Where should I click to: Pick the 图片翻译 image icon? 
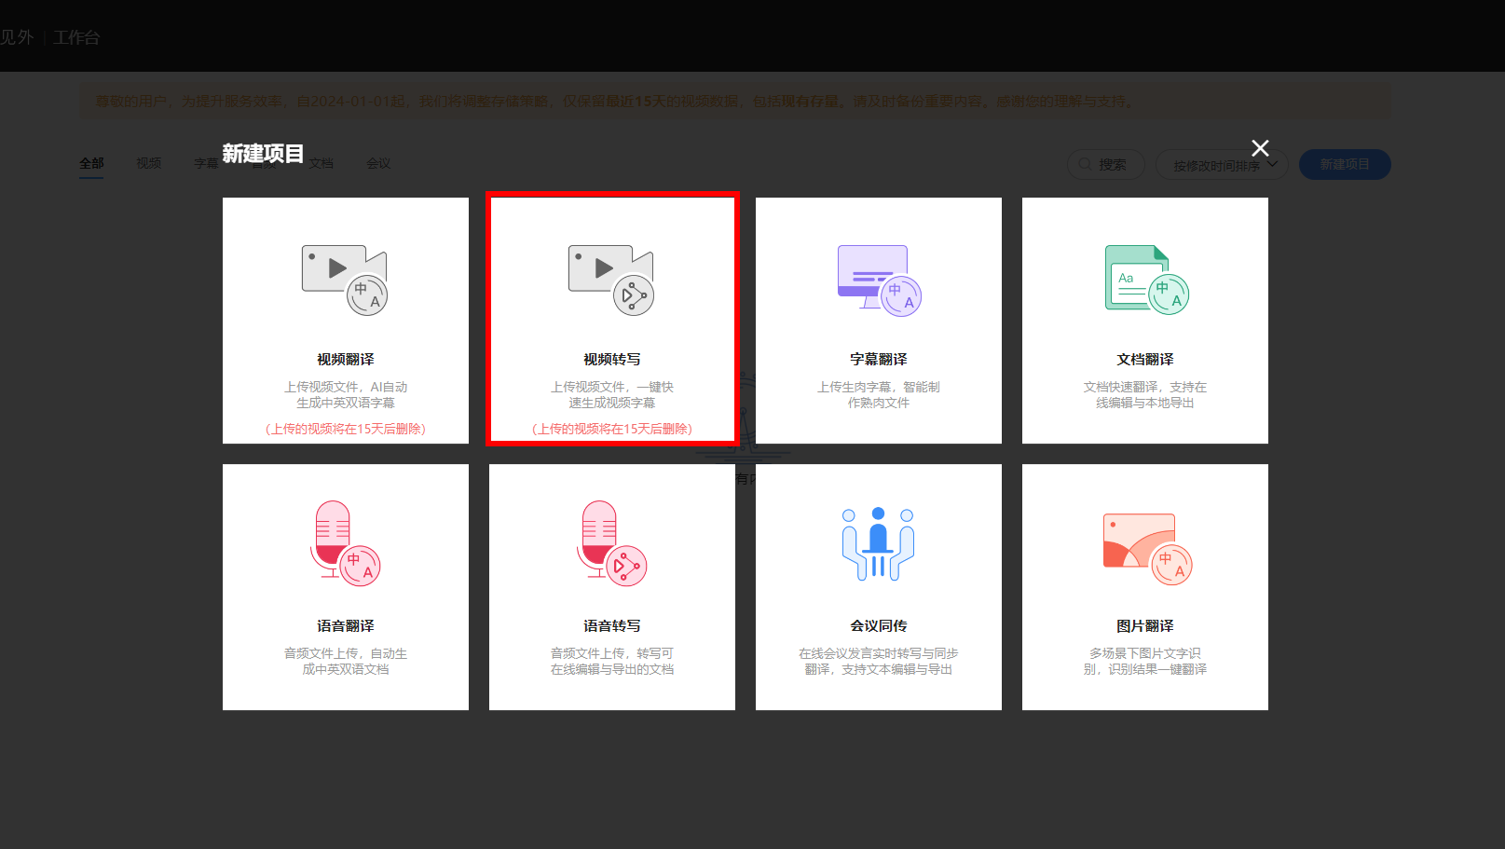1147,548
